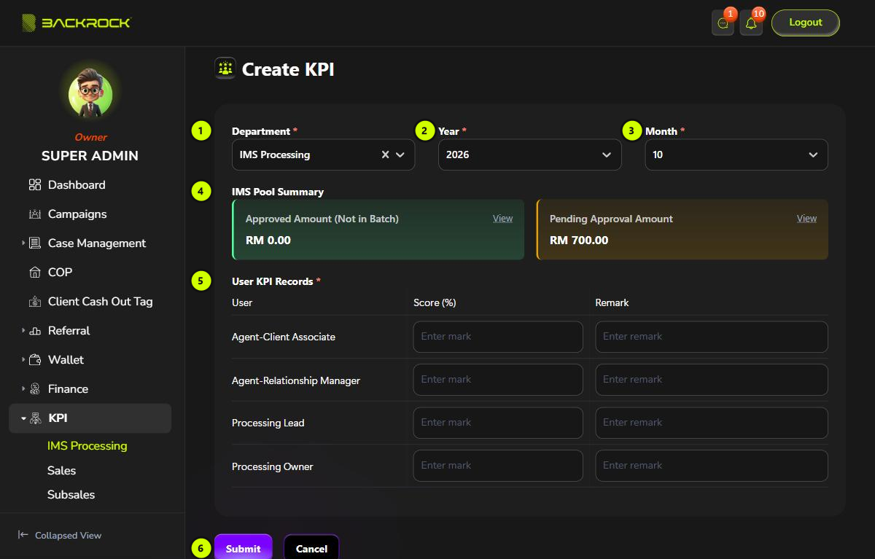The height and width of the screenshot is (559, 875).
Task: Click the Finance icon in sidebar
Action: pyautogui.click(x=35, y=389)
